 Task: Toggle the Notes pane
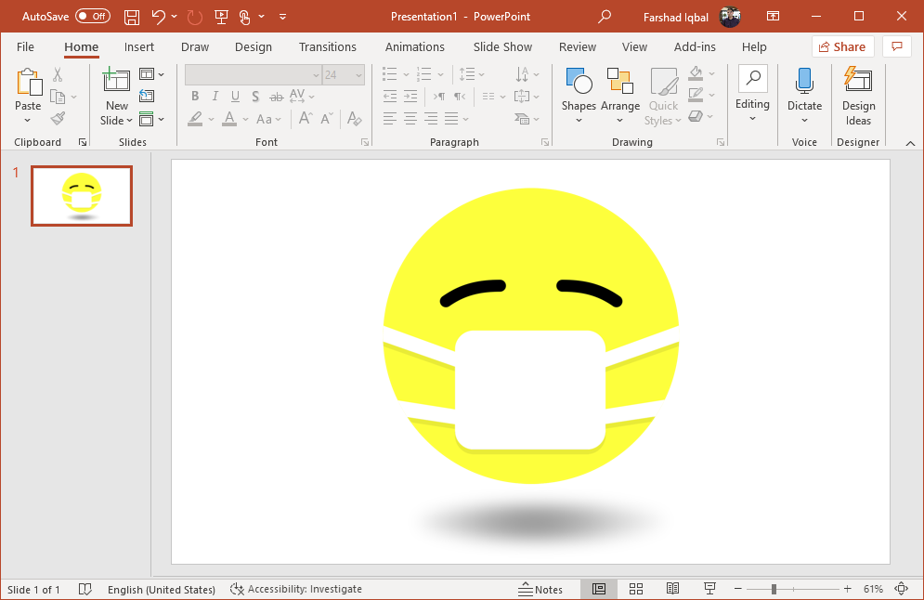pyautogui.click(x=540, y=590)
